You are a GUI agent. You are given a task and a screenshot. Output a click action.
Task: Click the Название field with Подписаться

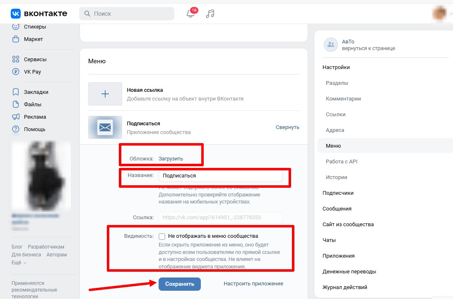click(220, 176)
